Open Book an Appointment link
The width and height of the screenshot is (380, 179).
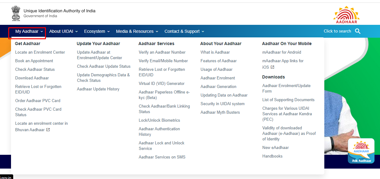click(x=34, y=61)
